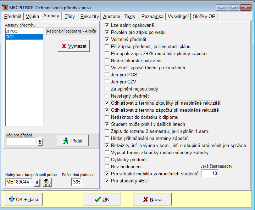This screenshot has width=255, height=210.
Task: Open the 'Kód pro přidání' dropdown arrow
Action: (40, 142)
